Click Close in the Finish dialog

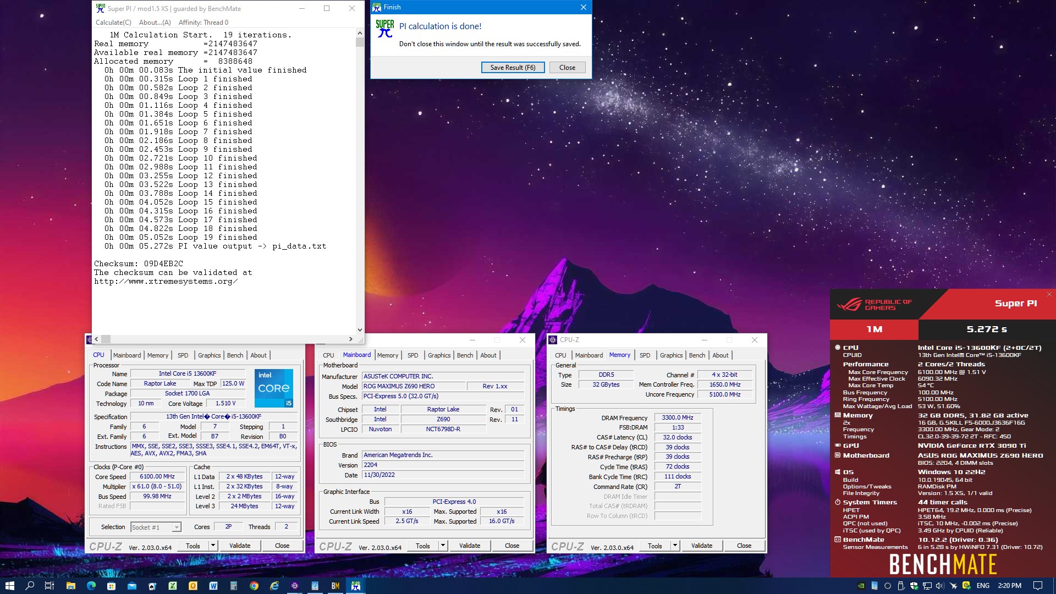click(567, 67)
